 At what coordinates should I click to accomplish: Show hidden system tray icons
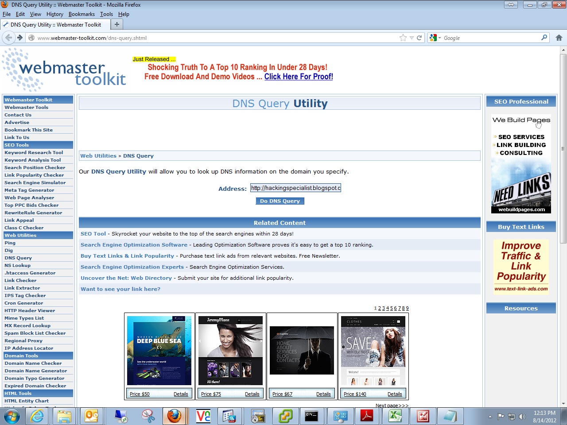(x=490, y=417)
